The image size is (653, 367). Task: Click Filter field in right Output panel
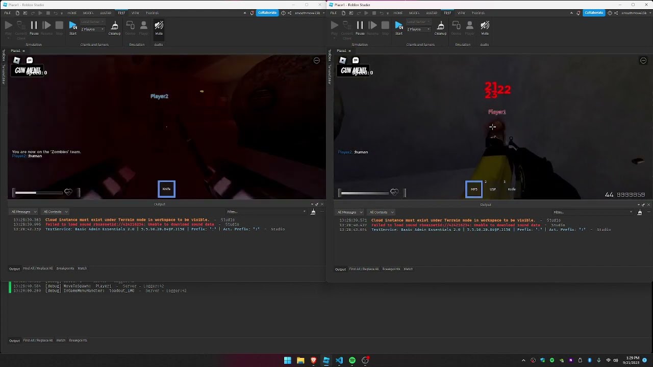pos(593,212)
